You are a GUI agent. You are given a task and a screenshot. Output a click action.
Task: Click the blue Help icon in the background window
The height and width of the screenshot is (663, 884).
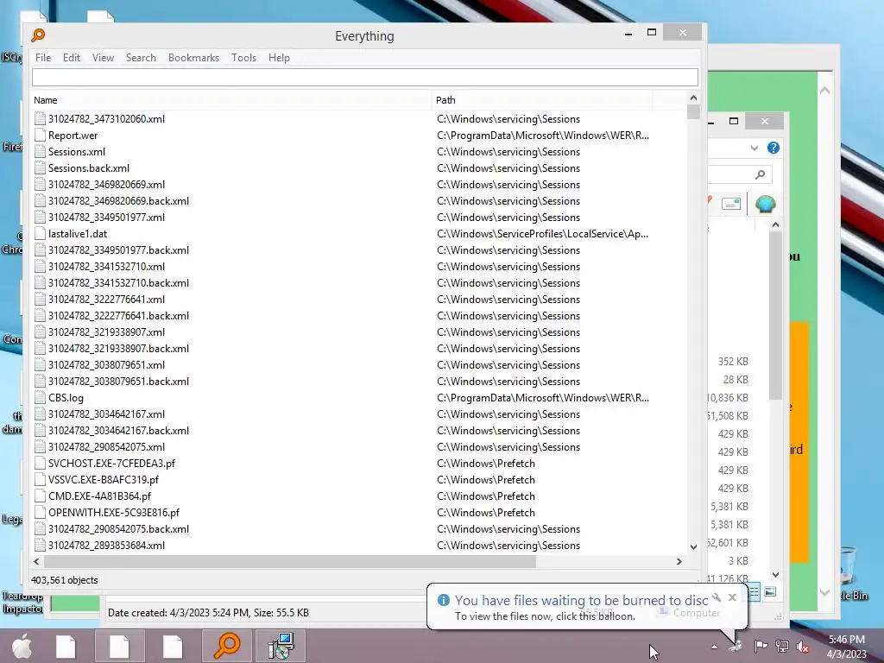pyautogui.click(x=773, y=148)
